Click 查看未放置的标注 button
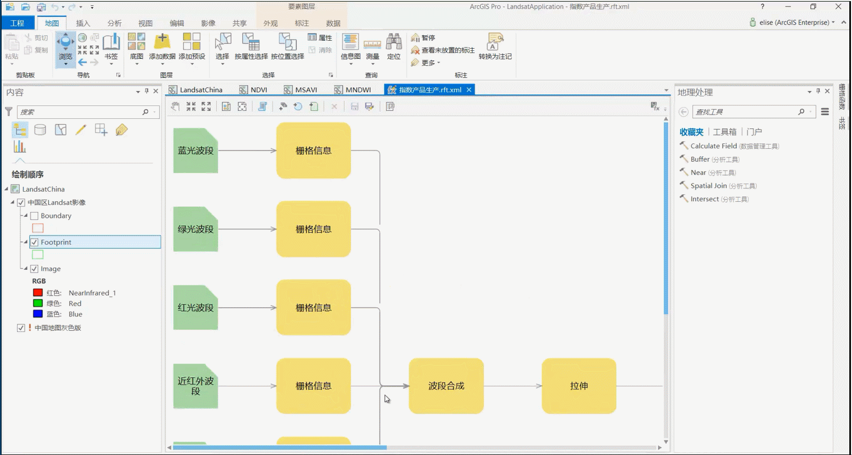The height and width of the screenshot is (455, 852). (443, 50)
